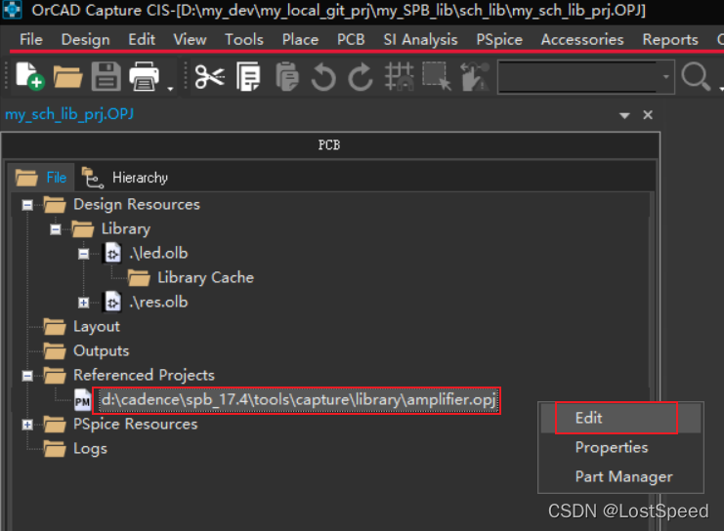
Task: Click the New document toolbar icon
Action: tap(28, 76)
